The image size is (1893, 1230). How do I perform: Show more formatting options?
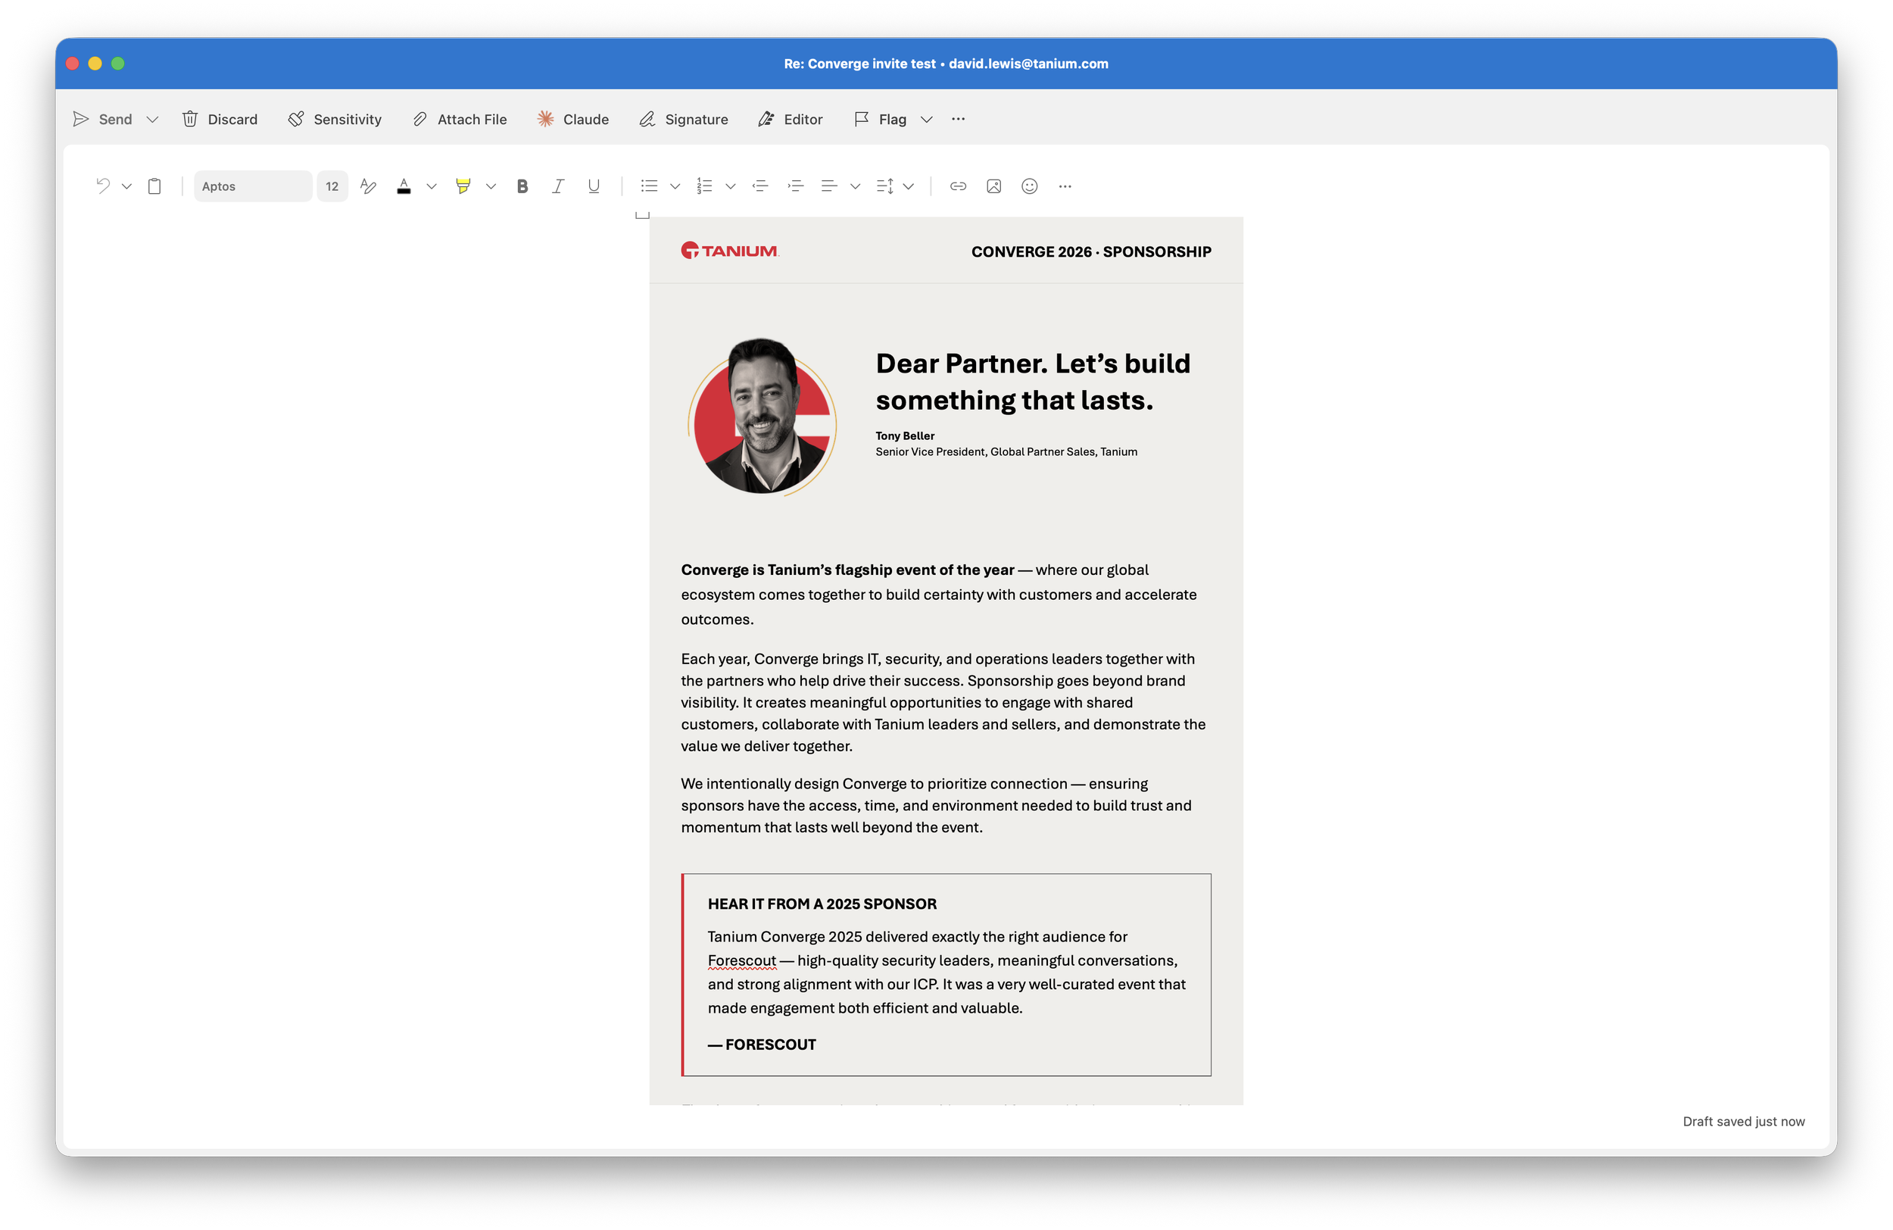1065,186
